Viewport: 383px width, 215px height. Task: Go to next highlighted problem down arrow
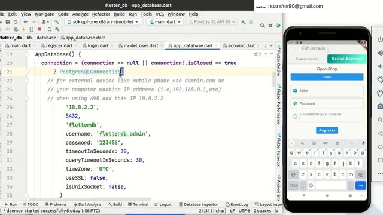(272, 54)
